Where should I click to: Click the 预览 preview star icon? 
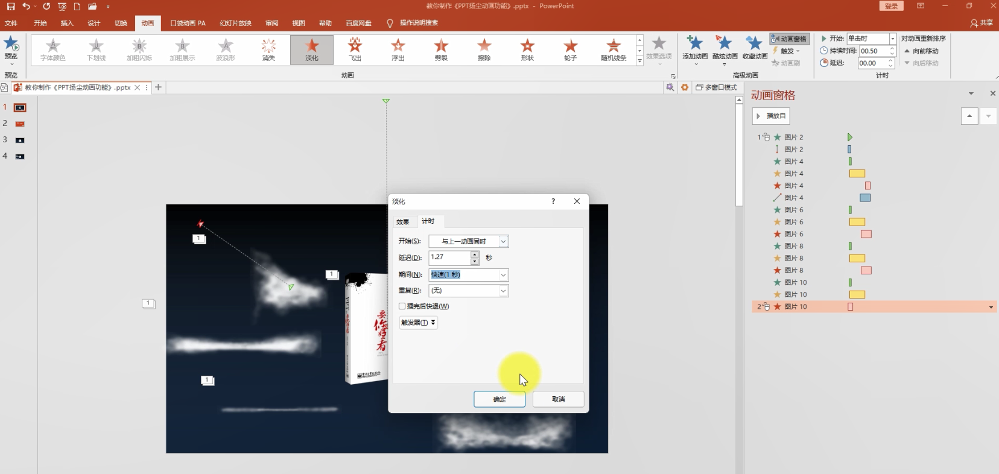11,44
